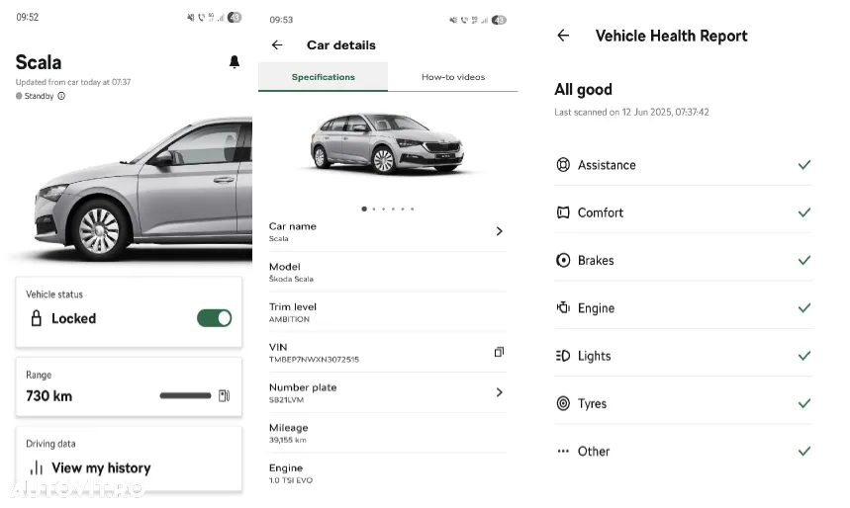Tap the VIN number TMBEP7NWXN3072515
The height and width of the screenshot is (508, 850).
[x=314, y=360]
